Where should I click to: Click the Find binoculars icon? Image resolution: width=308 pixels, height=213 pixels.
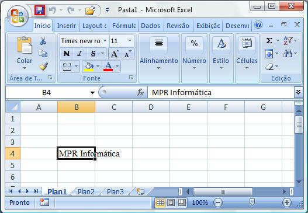click(288, 53)
